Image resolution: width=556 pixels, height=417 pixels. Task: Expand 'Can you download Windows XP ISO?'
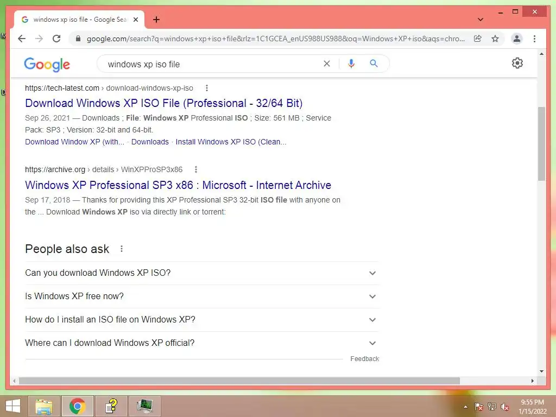pyautogui.click(x=202, y=273)
